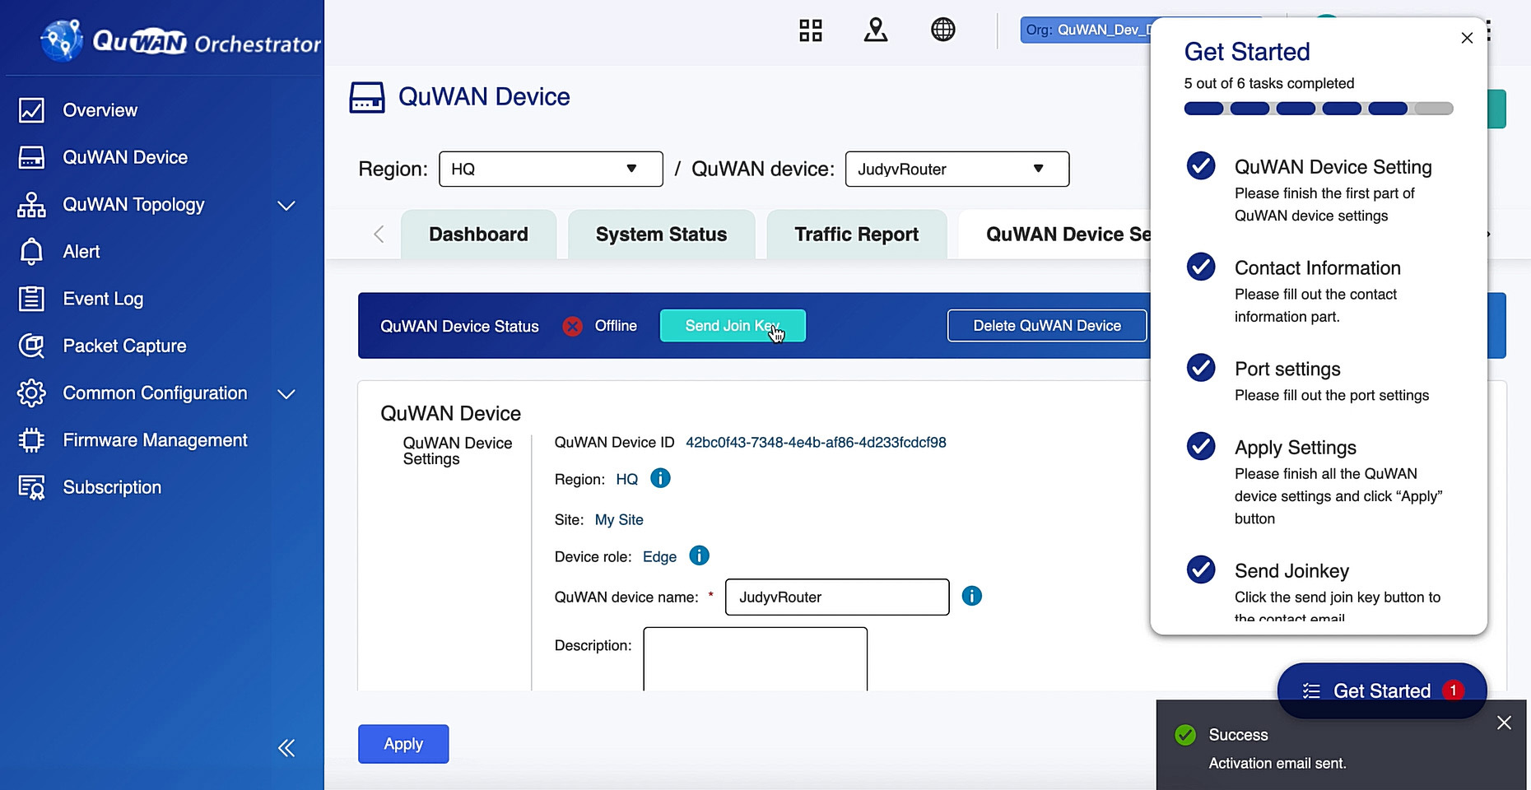Toggle the Port settings task checkmark
The image size is (1531, 790).
point(1201,368)
